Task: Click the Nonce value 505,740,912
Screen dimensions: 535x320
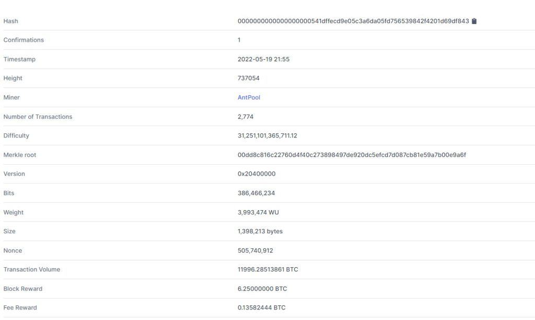Action: [255, 250]
